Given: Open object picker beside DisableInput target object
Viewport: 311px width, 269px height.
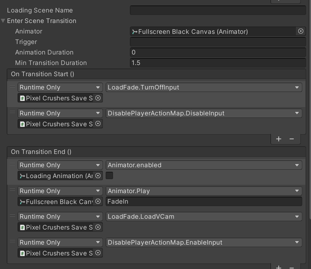Looking at the screenshot, I should pos(98,124).
